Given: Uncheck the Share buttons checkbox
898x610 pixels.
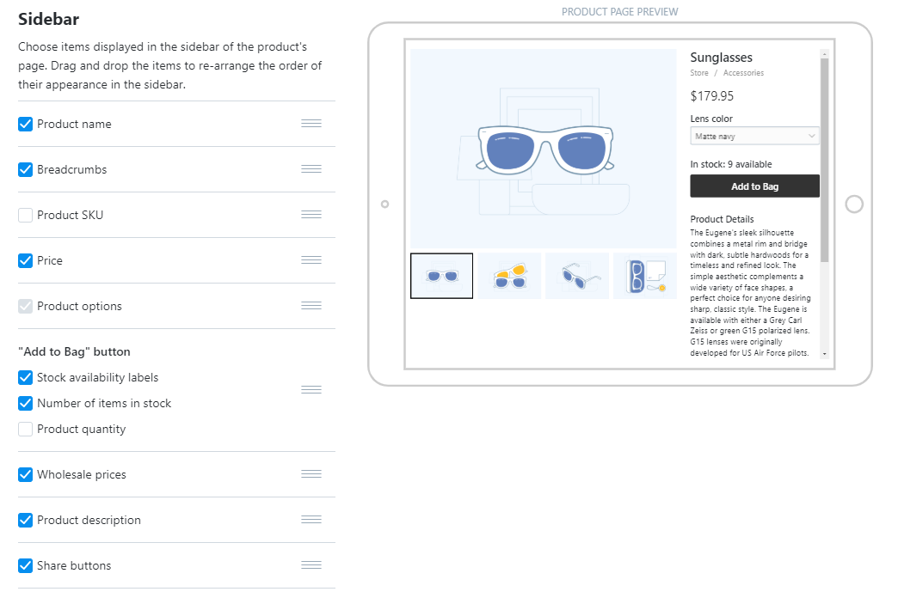Looking at the screenshot, I should (25, 566).
